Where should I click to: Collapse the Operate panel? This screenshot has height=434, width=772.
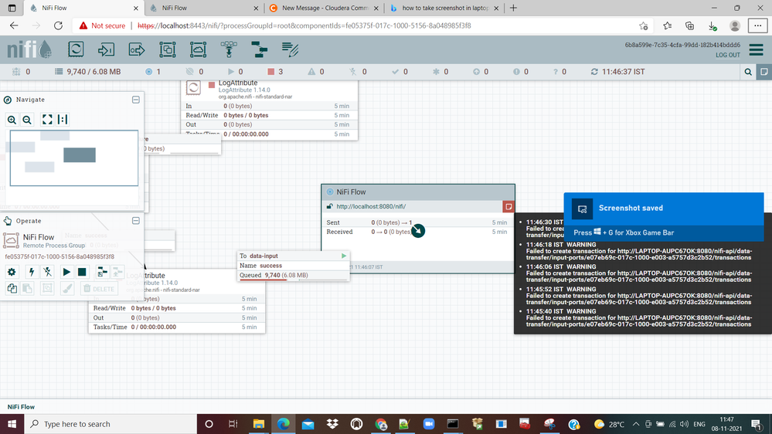click(136, 221)
